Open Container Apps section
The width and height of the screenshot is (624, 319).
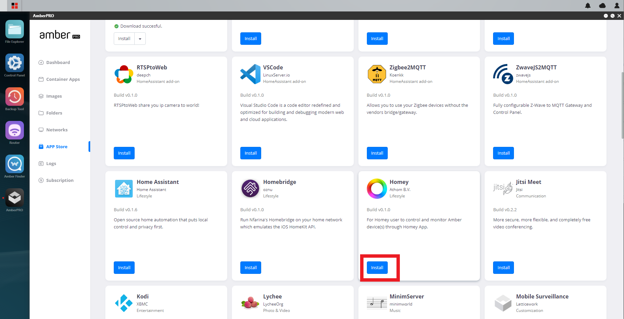[x=63, y=79]
